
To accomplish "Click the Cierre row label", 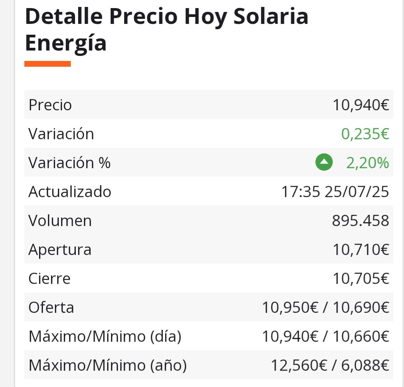I will click(49, 279).
